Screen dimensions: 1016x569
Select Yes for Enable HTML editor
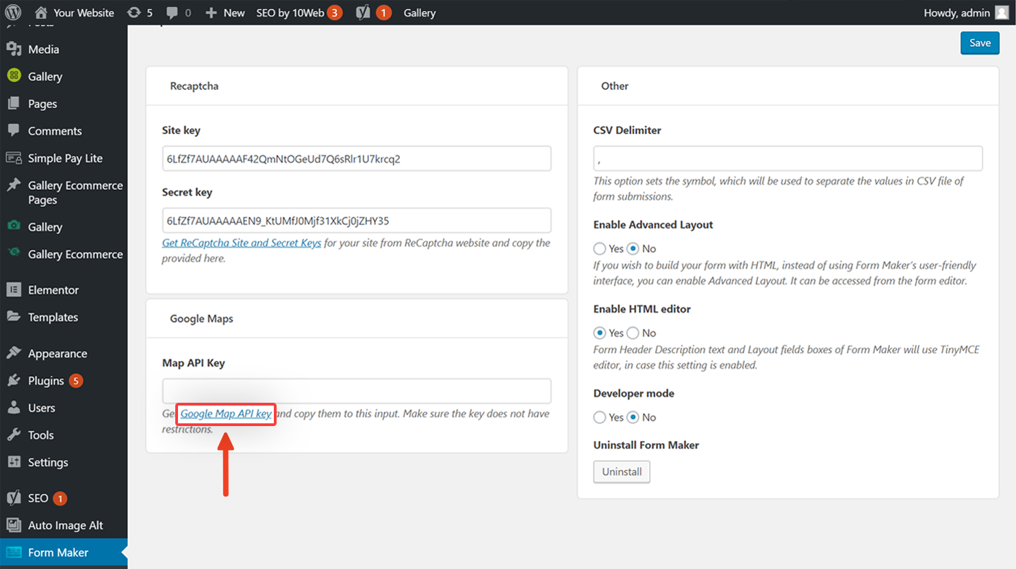(600, 333)
